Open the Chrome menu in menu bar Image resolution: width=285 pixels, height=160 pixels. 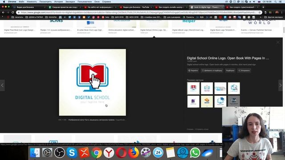tap(12, 2)
